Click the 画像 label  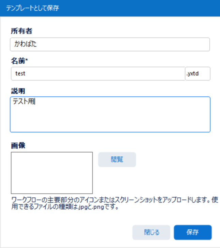18,145
